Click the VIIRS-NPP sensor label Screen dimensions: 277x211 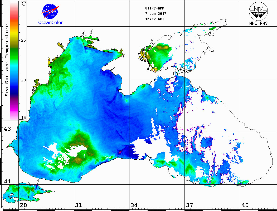[x=154, y=8]
